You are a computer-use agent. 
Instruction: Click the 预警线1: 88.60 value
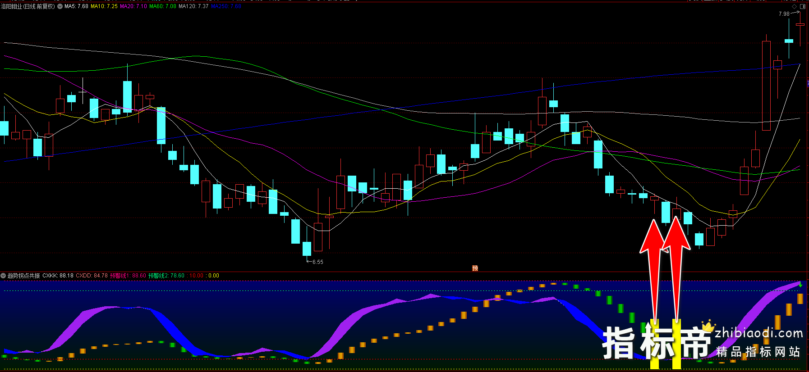click(x=128, y=276)
